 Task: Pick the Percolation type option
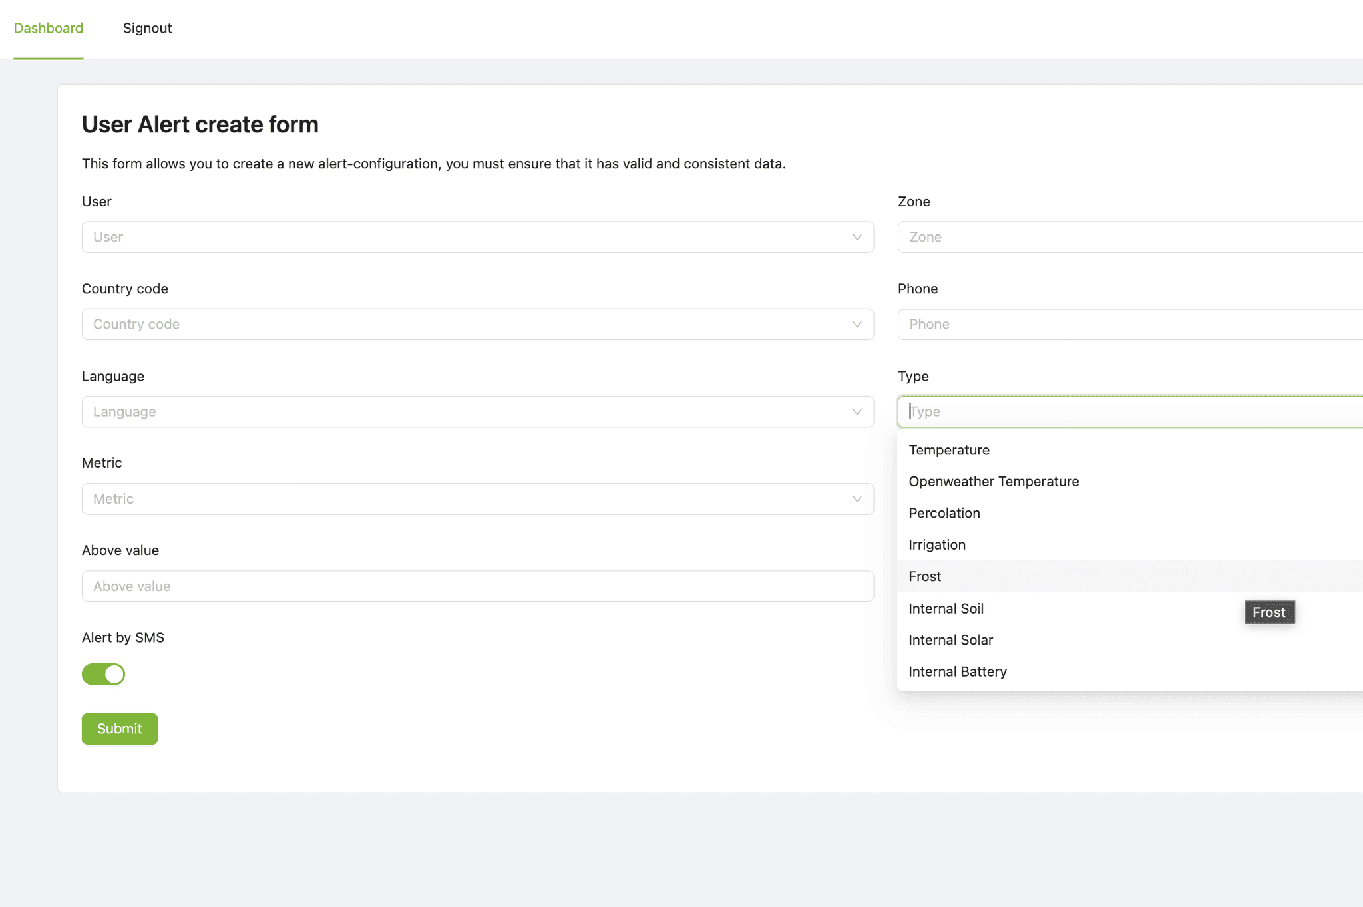coord(944,513)
